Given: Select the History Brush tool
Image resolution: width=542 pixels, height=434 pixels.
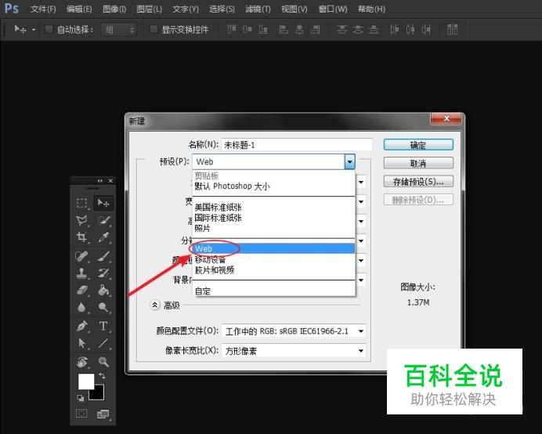Looking at the screenshot, I should pyautogui.click(x=103, y=273).
